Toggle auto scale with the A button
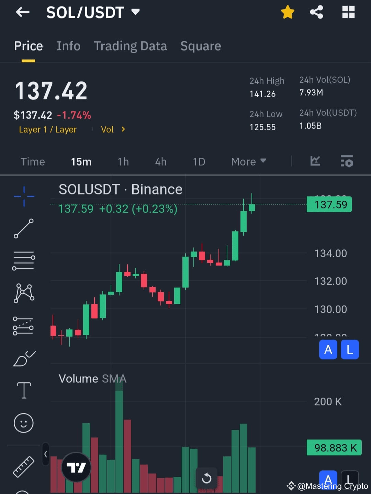371x494 pixels. 328,350
